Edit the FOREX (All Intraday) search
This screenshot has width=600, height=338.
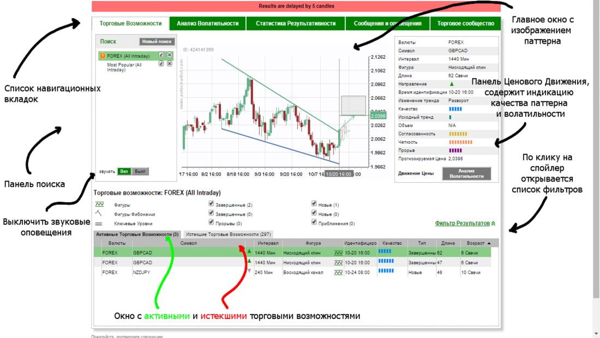[161, 55]
